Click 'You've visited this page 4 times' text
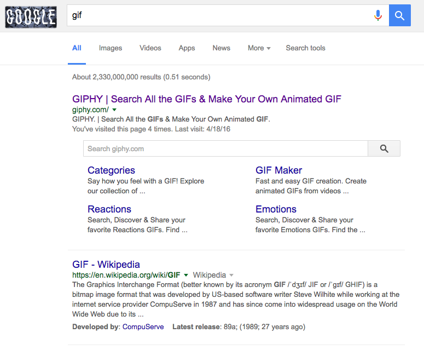Image resolution: width=424 pixels, height=350 pixels. click(122, 129)
